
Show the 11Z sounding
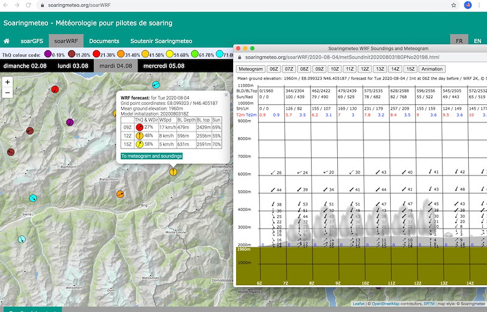pyautogui.click(x=349, y=69)
